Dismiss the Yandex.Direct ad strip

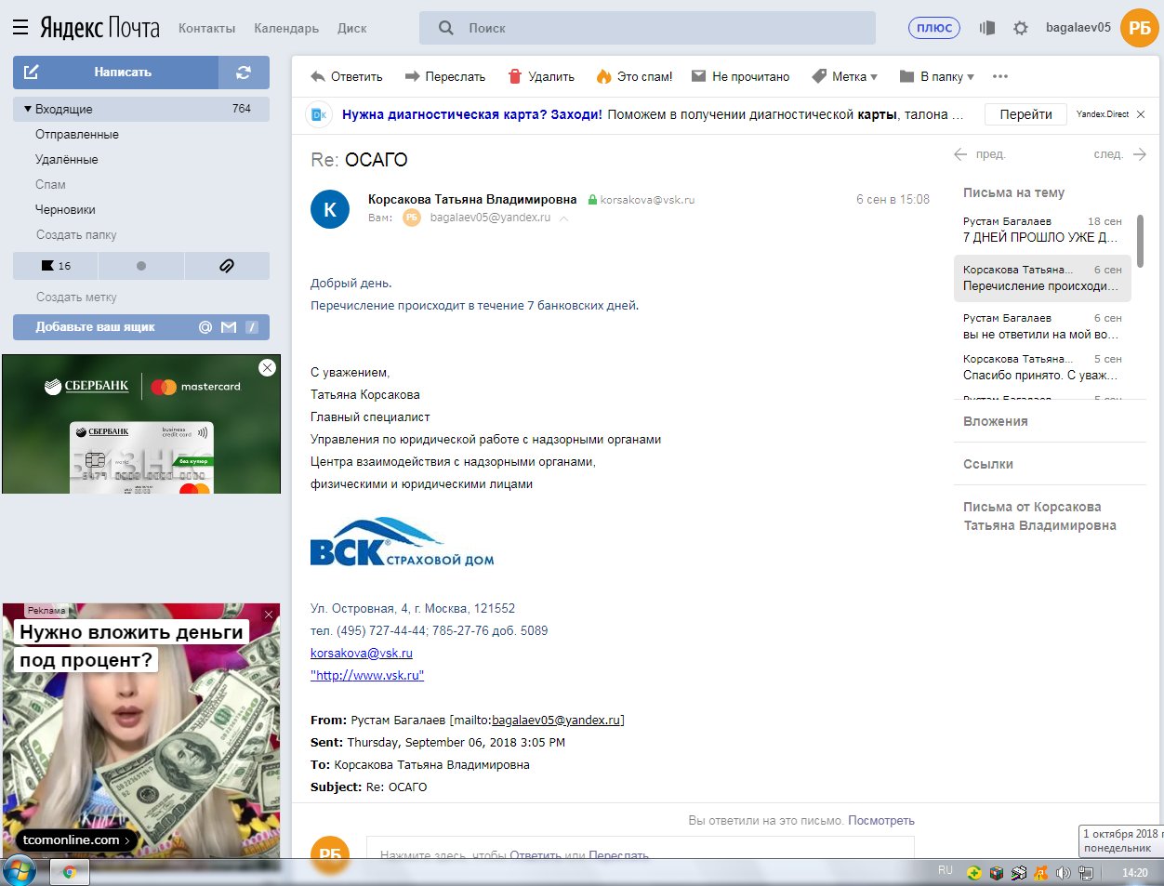pyautogui.click(x=1141, y=114)
